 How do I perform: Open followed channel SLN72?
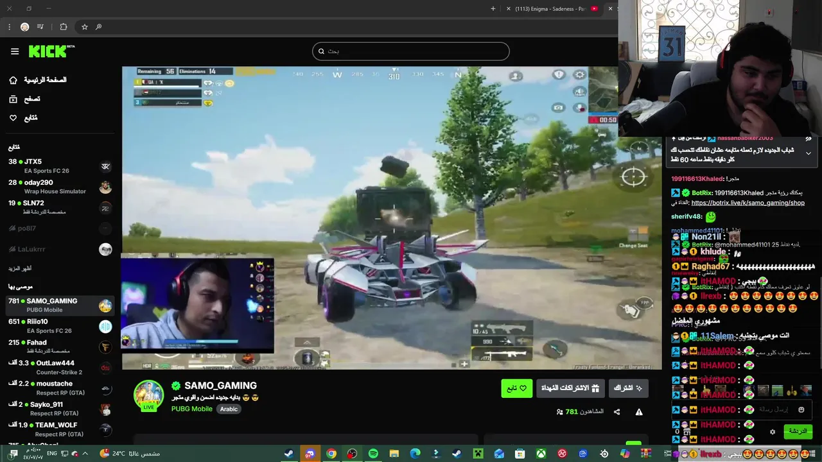pyautogui.click(x=60, y=207)
